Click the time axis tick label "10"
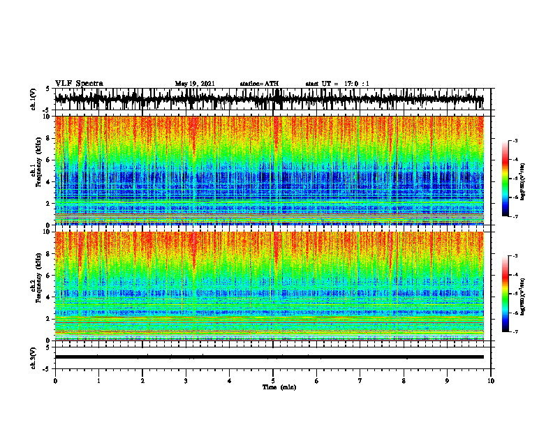Screen dimensions: 553x427 tap(491, 381)
